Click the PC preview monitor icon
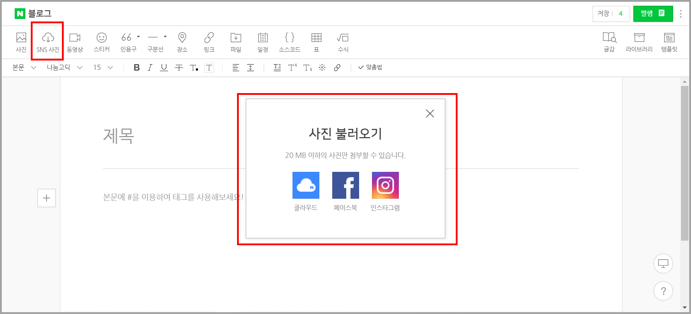 663,264
